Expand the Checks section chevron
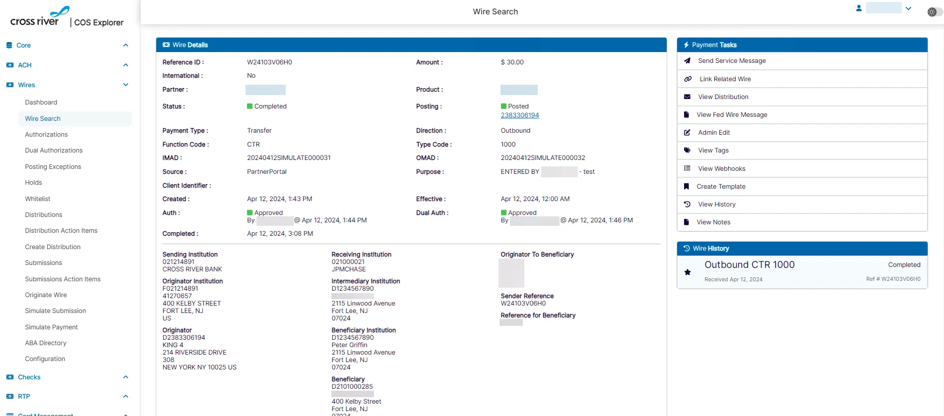 (126, 377)
